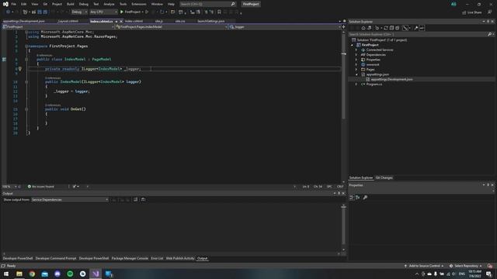
Task: Click Collapse All icon in Solution Explorer
Action: (391, 28)
